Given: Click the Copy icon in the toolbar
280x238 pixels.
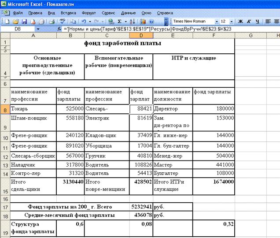Looking at the screenshot, I should (73, 22).
